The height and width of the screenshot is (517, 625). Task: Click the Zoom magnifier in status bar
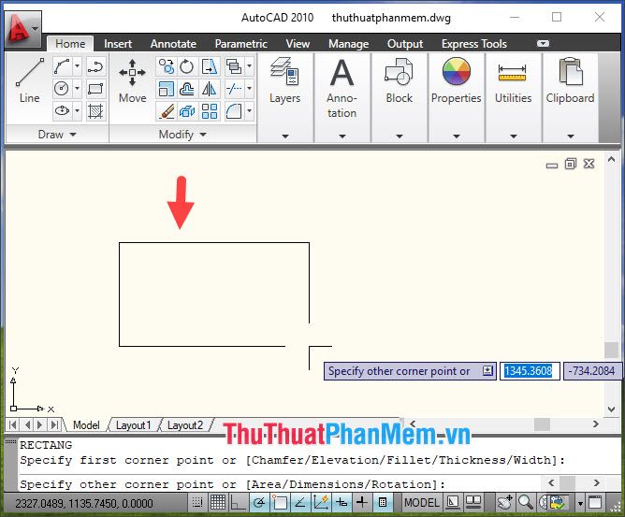coord(526,502)
